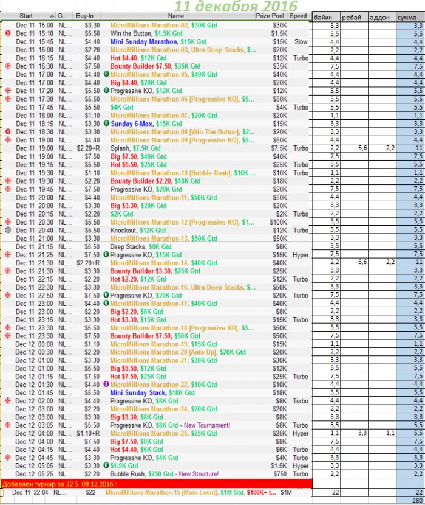This screenshot has height=505, width=425.
Task: Select the ребай spreadsheet column header
Action: [355, 18]
